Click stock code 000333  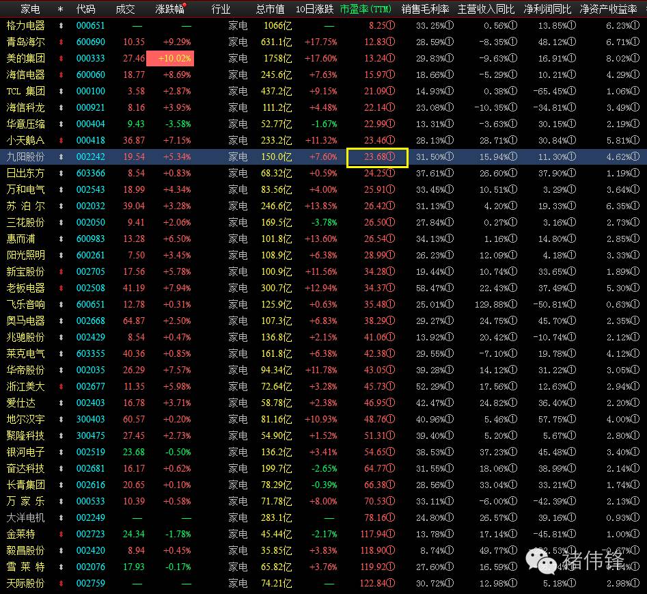point(91,58)
